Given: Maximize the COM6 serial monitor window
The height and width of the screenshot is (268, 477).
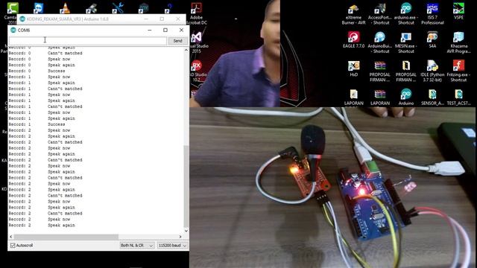Looking at the screenshot, I should click(x=165, y=30).
